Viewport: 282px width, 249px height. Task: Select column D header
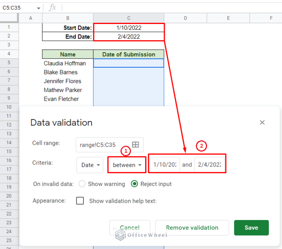point(185,18)
